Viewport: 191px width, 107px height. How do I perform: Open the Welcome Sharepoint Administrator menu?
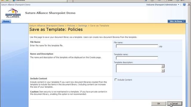coord(163,5)
